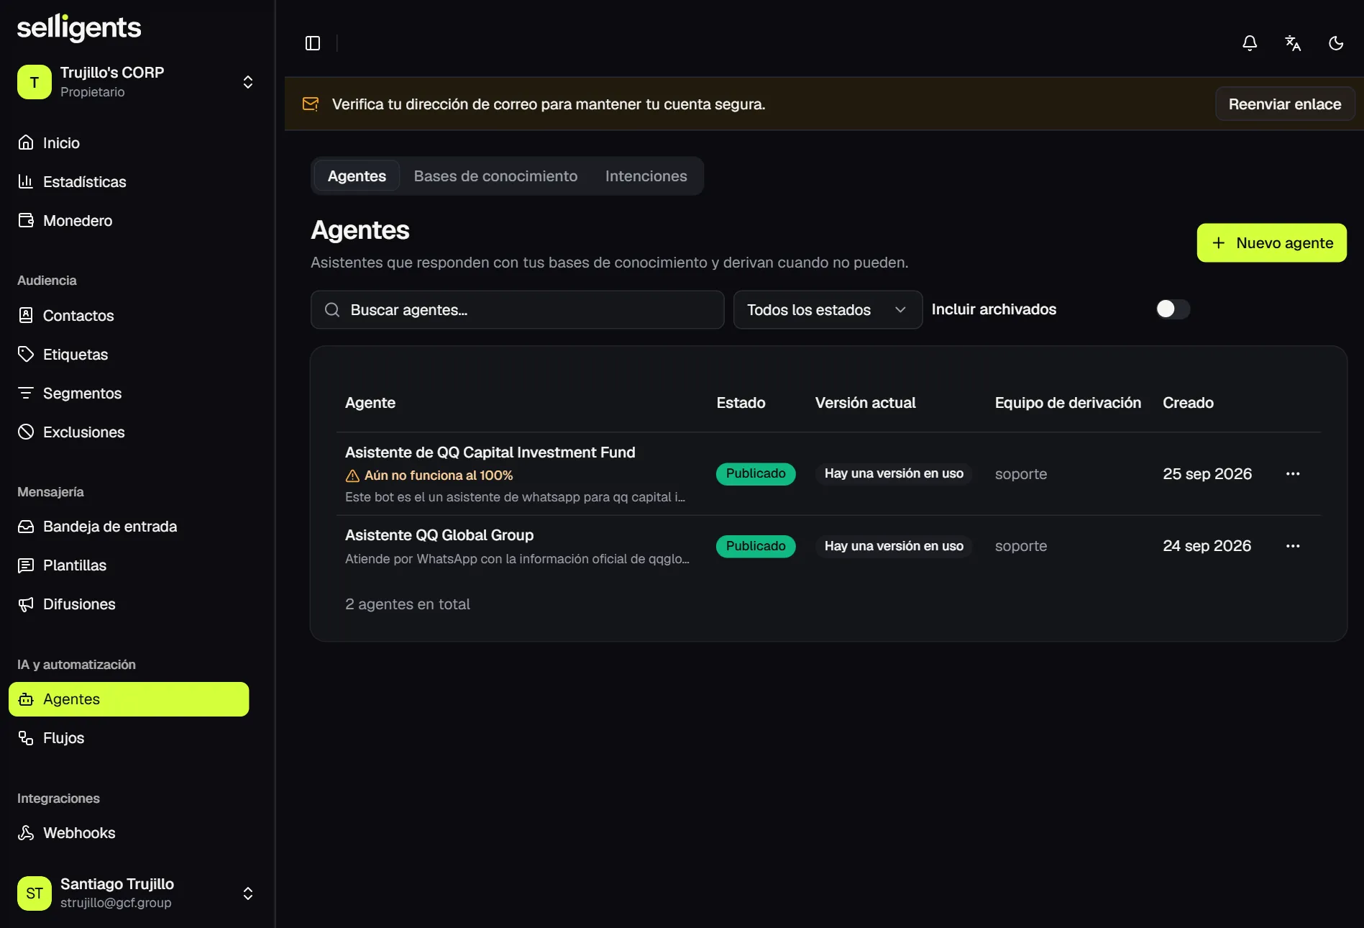1364x928 pixels.
Task: Open the language translation icon
Action: pyautogui.click(x=1293, y=43)
